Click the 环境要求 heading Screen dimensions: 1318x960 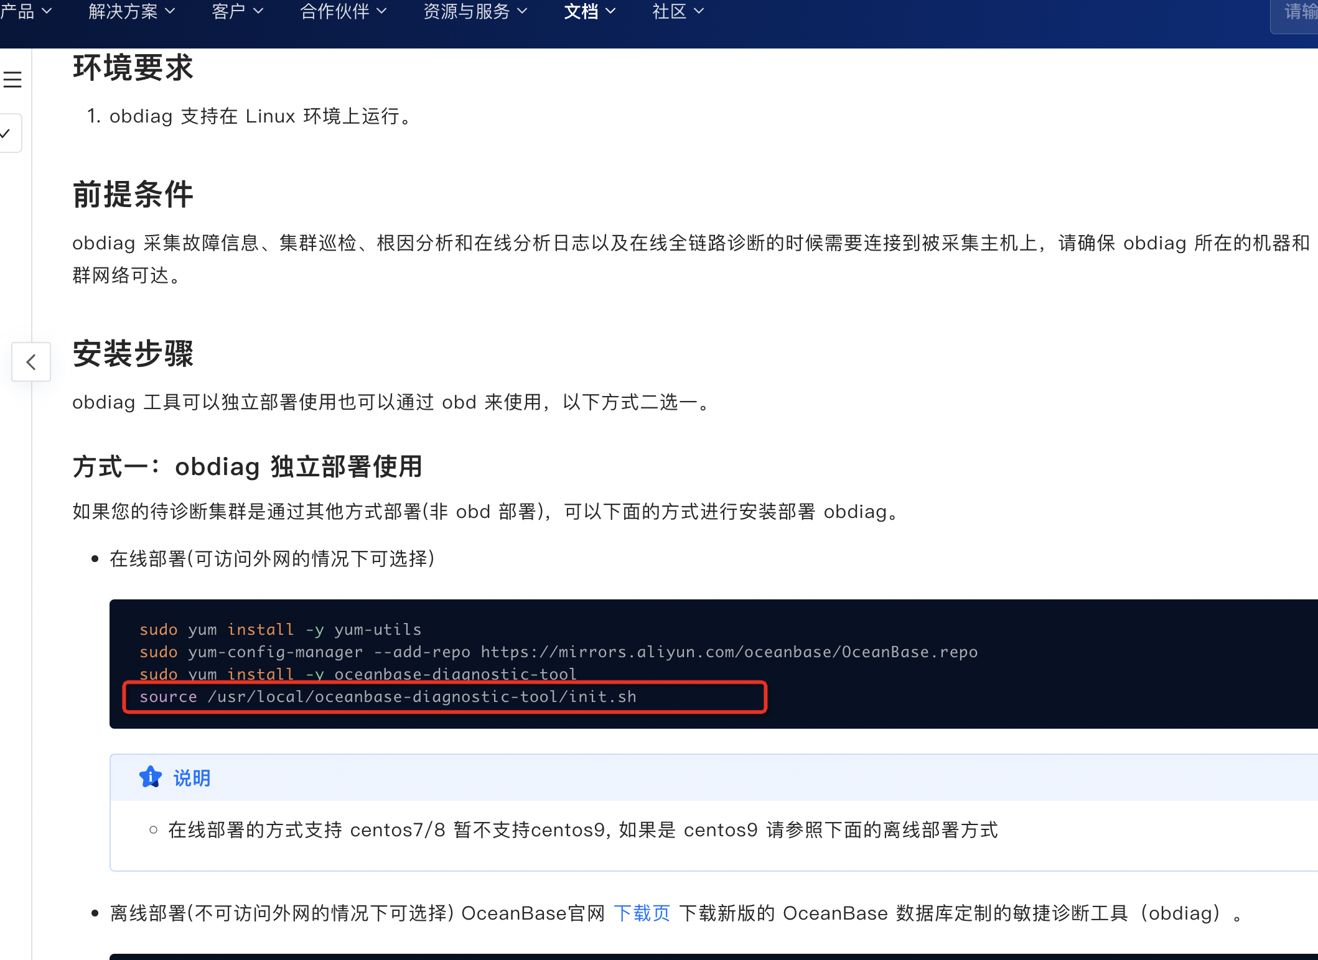[133, 67]
